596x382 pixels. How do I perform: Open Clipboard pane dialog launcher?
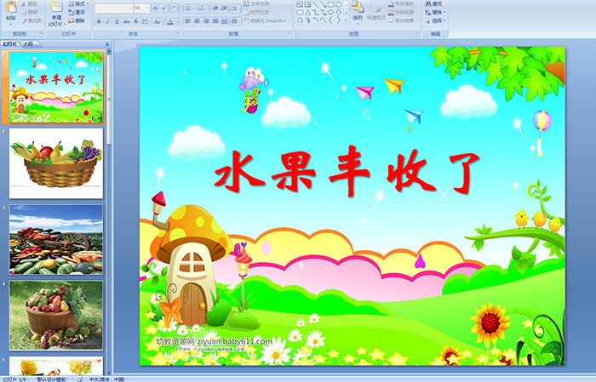tap(42, 33)
